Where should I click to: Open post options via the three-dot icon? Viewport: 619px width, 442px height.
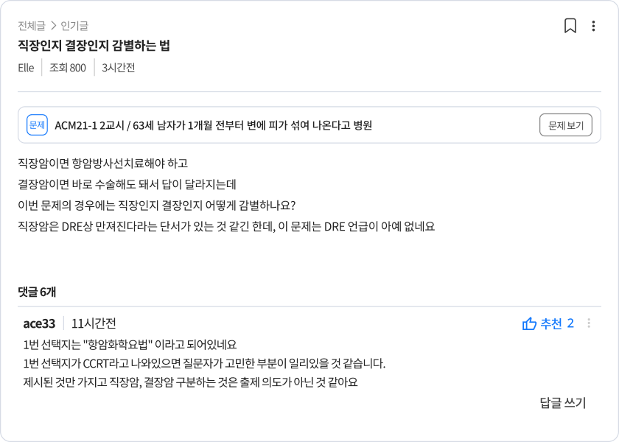click(593, 26)
